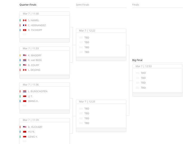Open rider HU N. name link
Image resolution: width=196 pixels, height=144 pixels.
32,132
